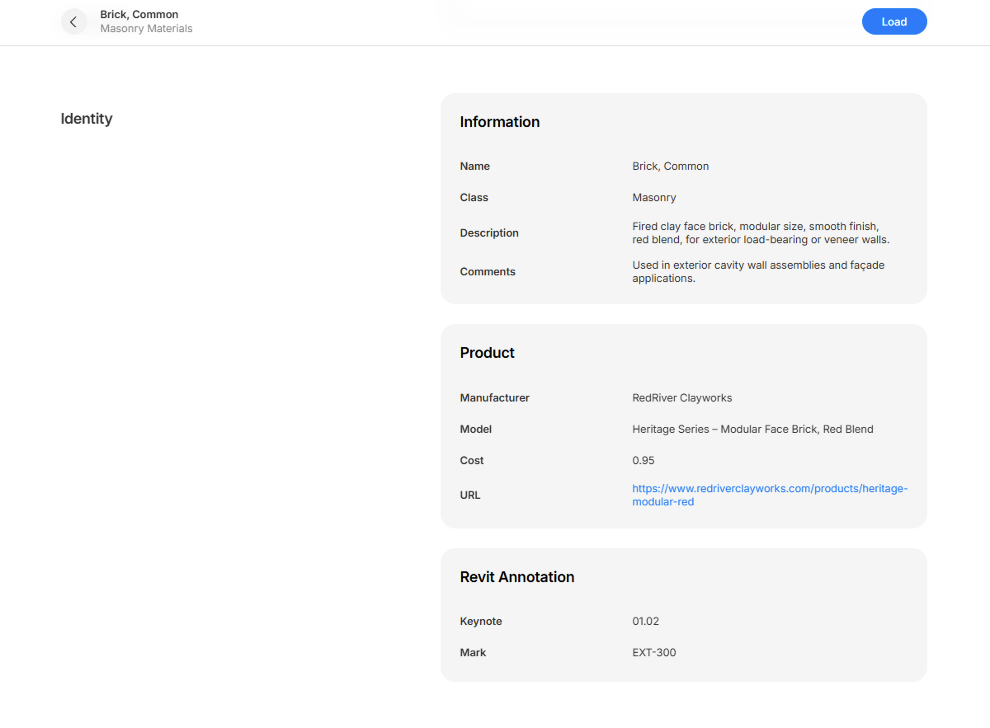Click the back arrow icon in the header

(73, 21)
